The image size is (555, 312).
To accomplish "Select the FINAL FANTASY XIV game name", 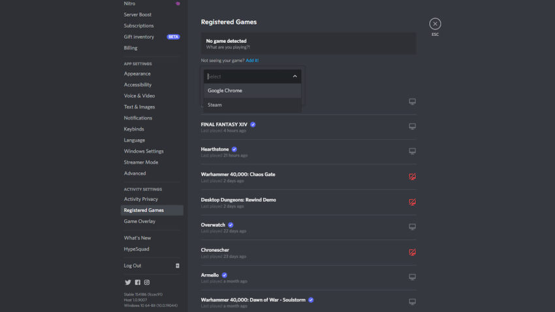I will [224, 125].
